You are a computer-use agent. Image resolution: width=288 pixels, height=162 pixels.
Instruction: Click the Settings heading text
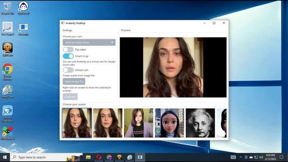coord(67,30)
